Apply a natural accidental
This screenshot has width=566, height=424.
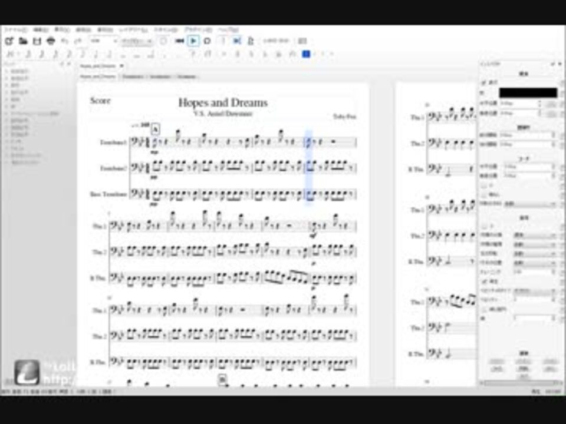(x=251, y=54)
